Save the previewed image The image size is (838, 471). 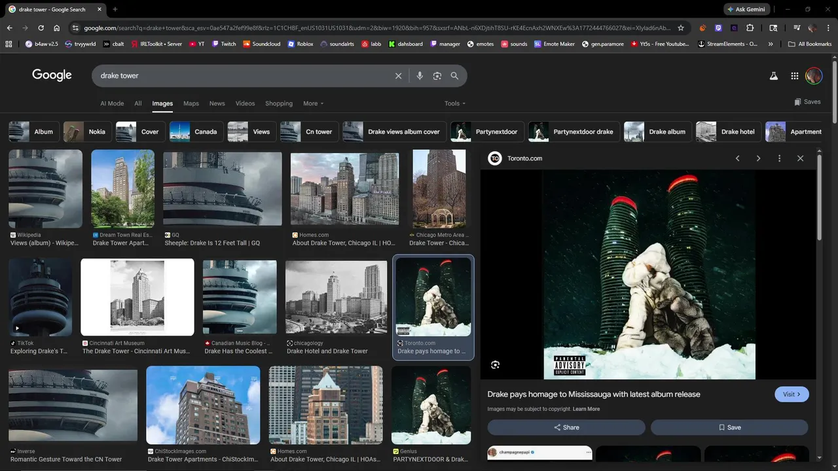(x=729, y=427)
